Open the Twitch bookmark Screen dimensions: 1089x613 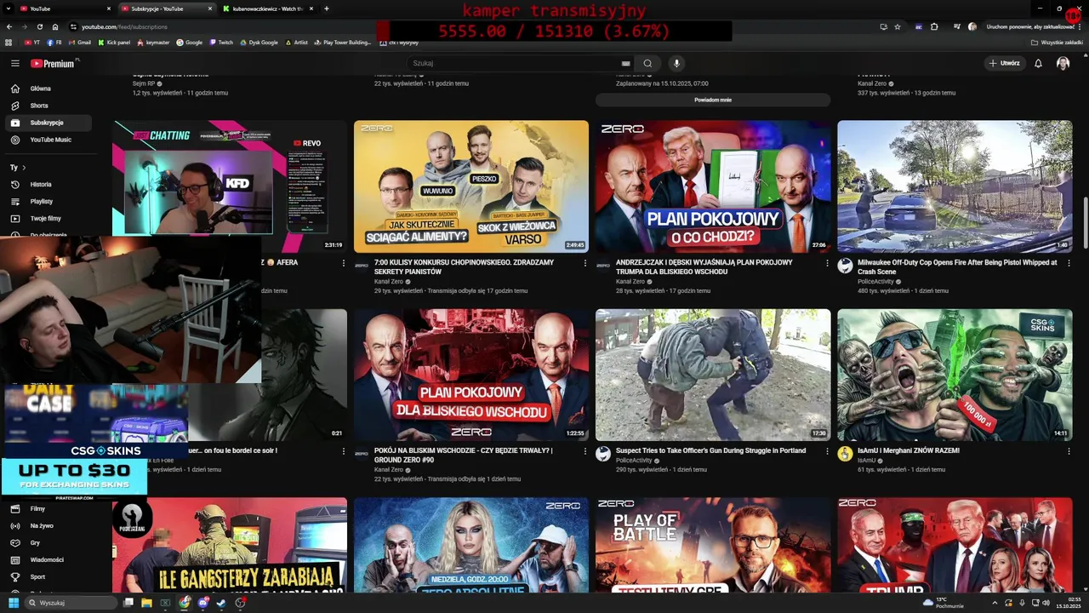coord(221,42)
